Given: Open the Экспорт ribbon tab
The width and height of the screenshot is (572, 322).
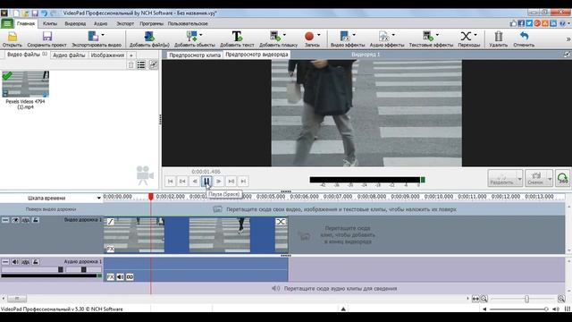Looking at the screenshot, I should pos(125,24).
